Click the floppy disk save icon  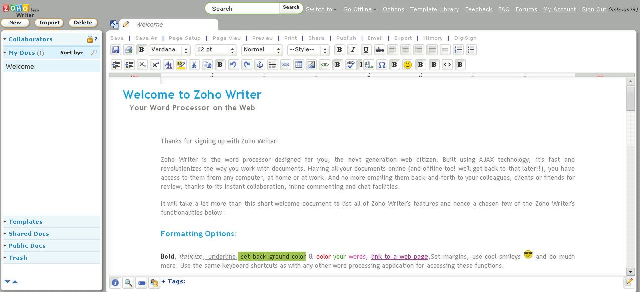click(116, 50)
